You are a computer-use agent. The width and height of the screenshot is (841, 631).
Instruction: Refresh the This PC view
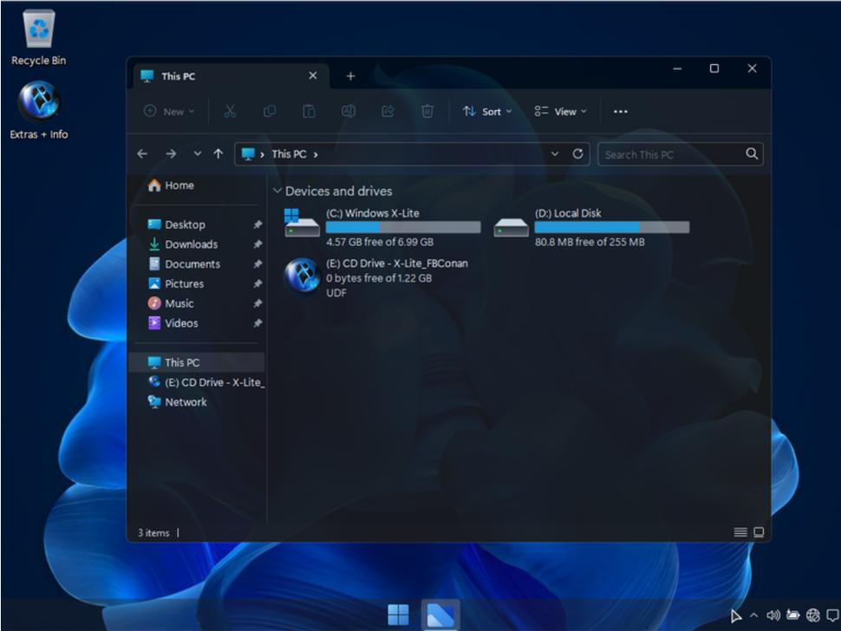click(577, 154)
